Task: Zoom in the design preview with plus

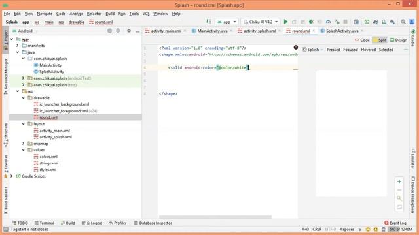Action: pos(399,181)
